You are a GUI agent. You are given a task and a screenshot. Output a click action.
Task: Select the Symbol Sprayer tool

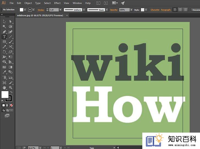point(4,77)
